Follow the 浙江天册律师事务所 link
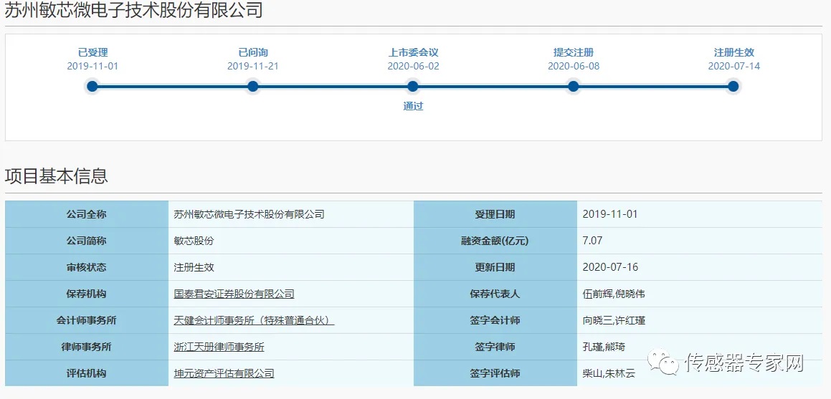This screenshot has width=831, height=399. click(x=219, y=347)
